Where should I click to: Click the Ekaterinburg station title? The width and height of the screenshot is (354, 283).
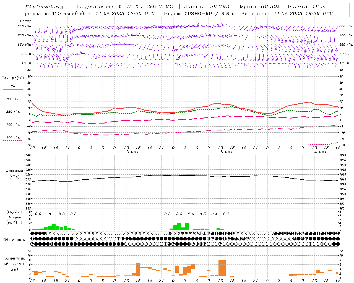[x=44, y=7]
